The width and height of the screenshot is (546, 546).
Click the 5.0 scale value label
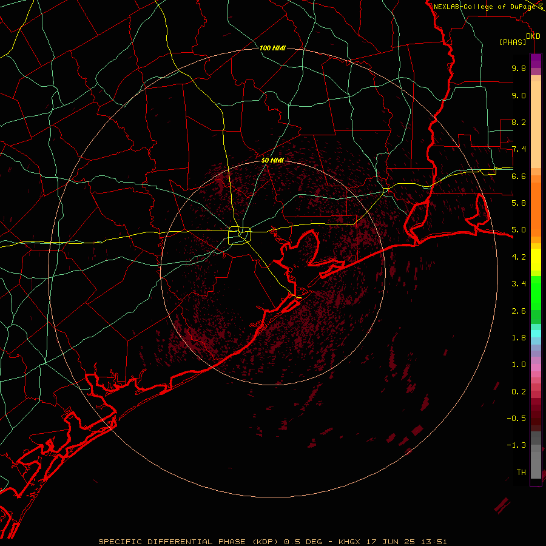coord(519,230)
